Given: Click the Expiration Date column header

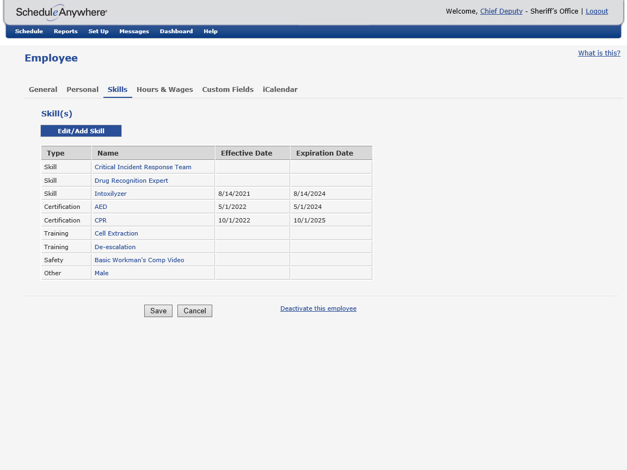Looking at the screenshot, I should point(331,153).
